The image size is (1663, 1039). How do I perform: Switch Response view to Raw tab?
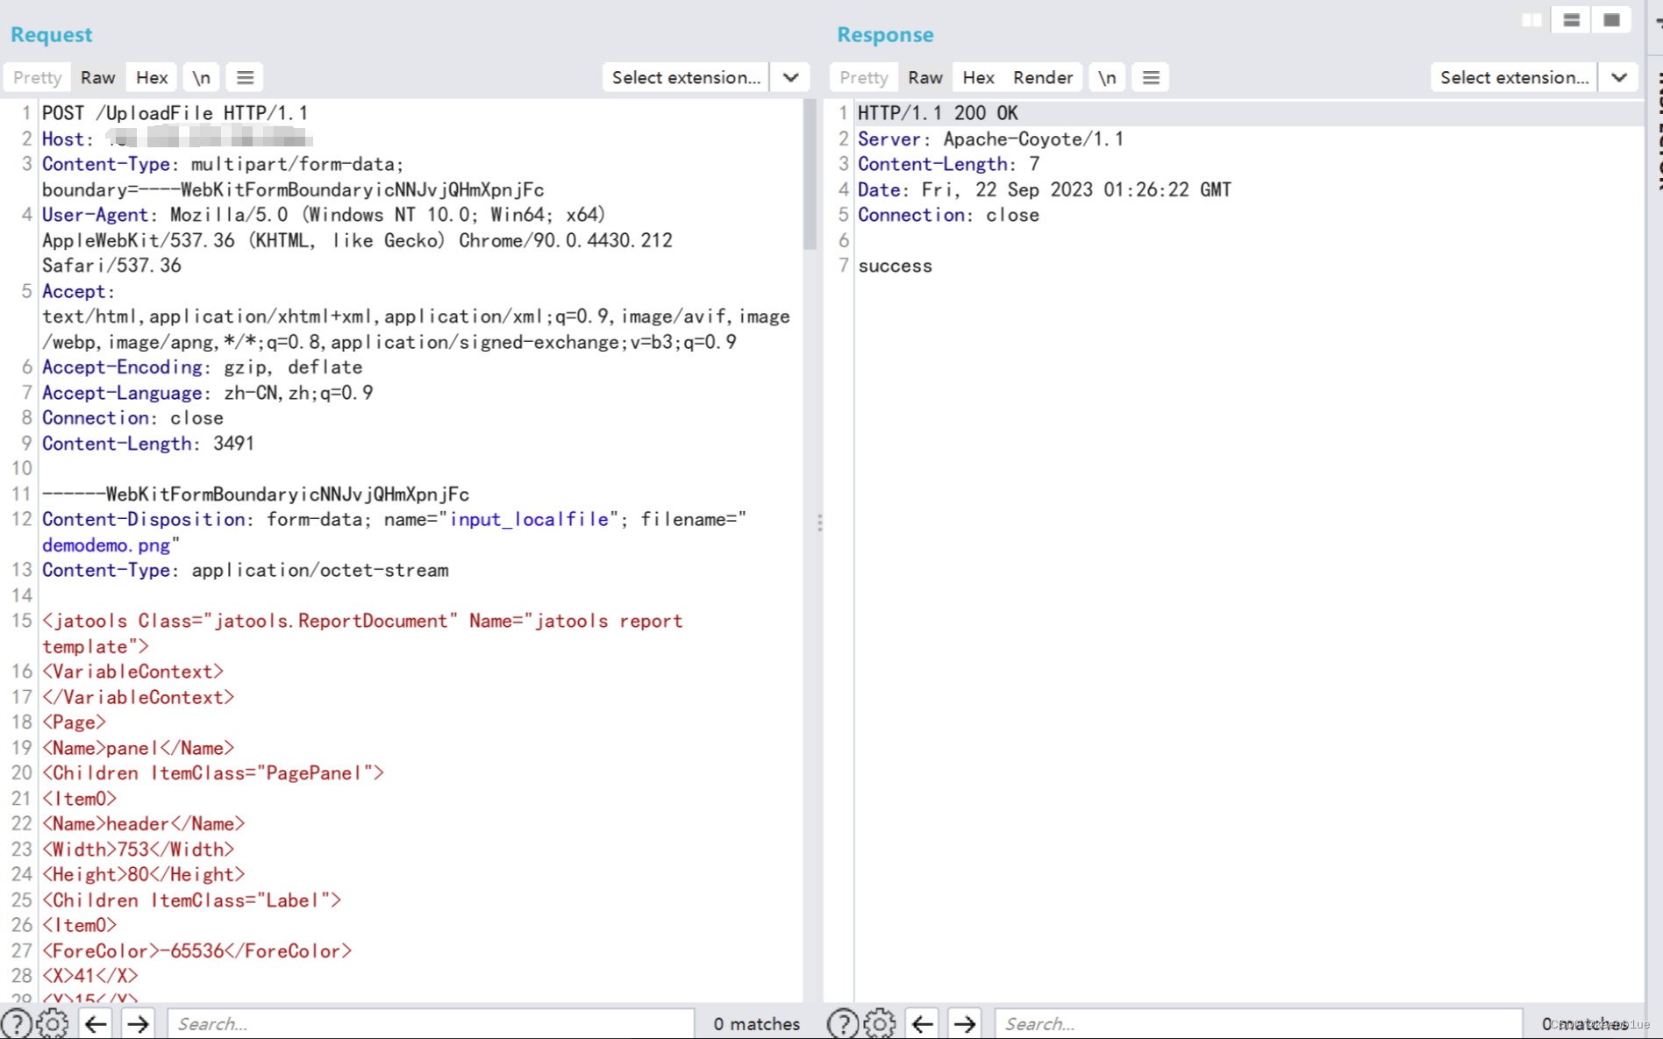click(x=925, y=77)
